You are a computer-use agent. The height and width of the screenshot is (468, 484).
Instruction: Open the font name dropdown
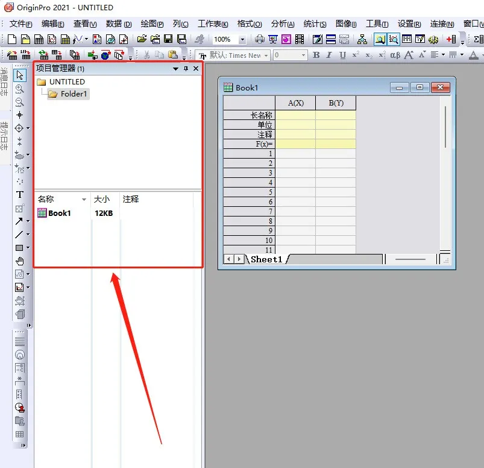tap(266, 55)
